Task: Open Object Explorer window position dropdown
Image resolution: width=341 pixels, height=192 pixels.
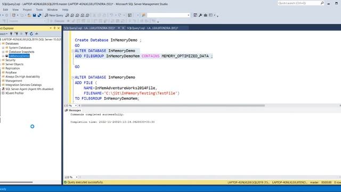Action: pos(51,28)
